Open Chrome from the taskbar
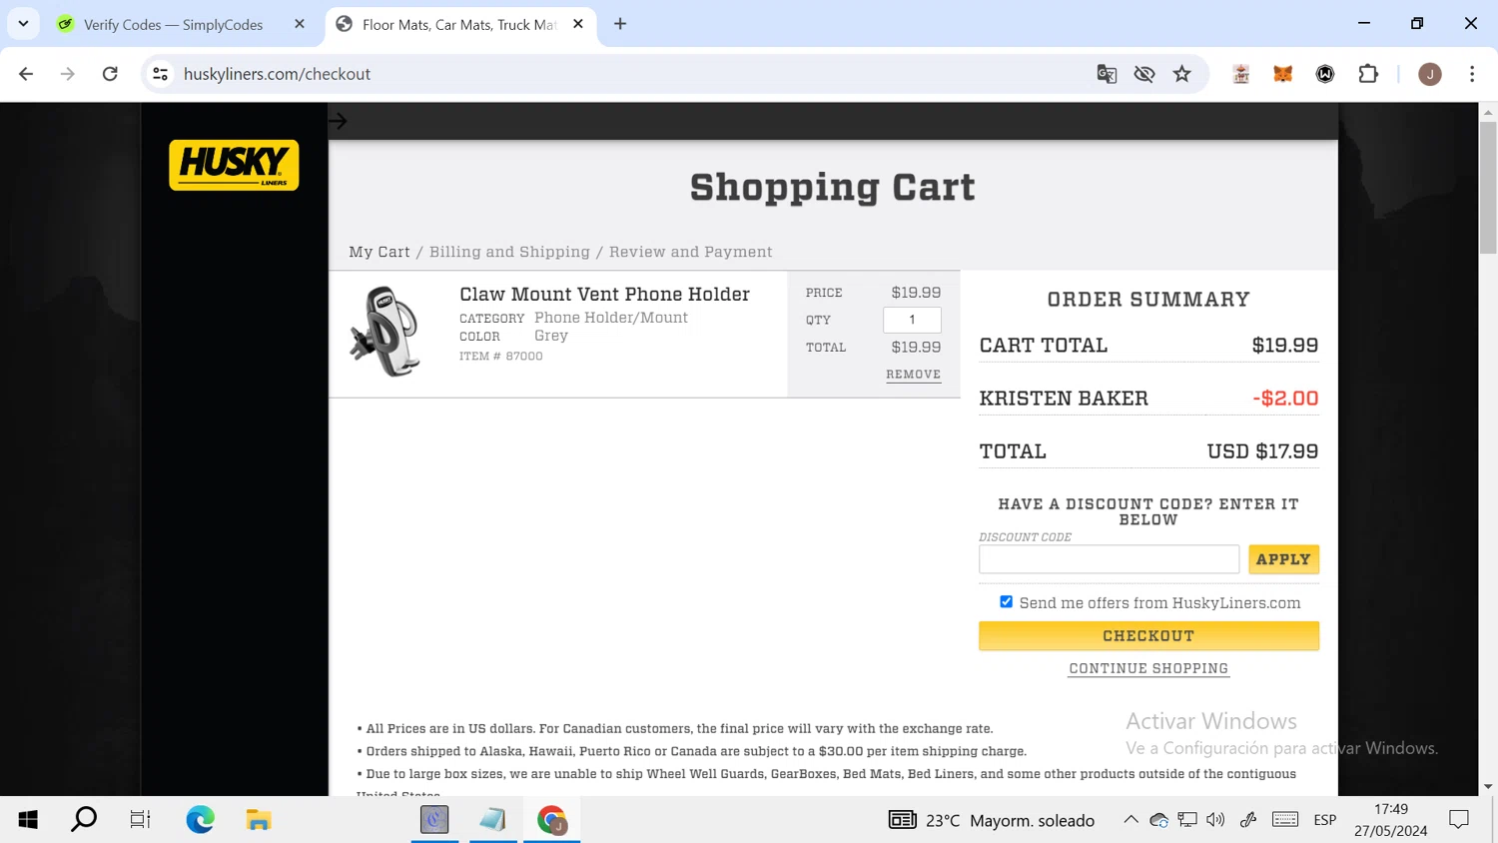1498x843 pixels. coord(551,820)
